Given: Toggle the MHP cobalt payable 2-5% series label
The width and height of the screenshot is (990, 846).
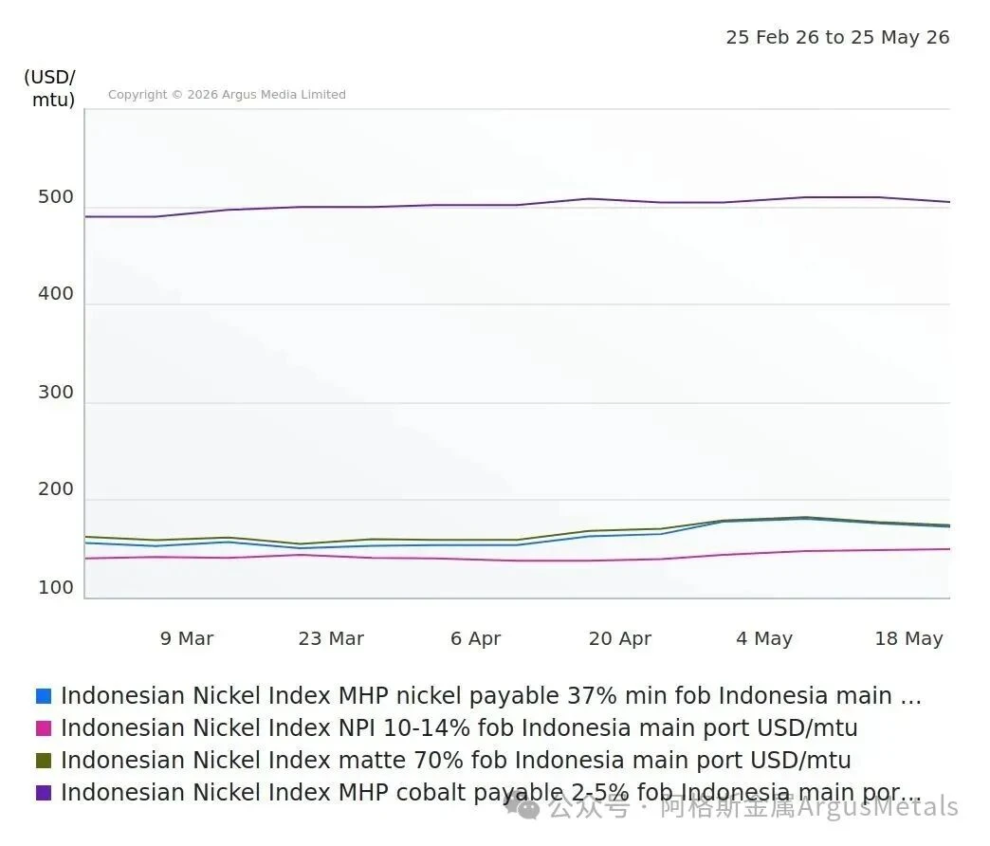Looking at the screenshot, I should point(491,792).
